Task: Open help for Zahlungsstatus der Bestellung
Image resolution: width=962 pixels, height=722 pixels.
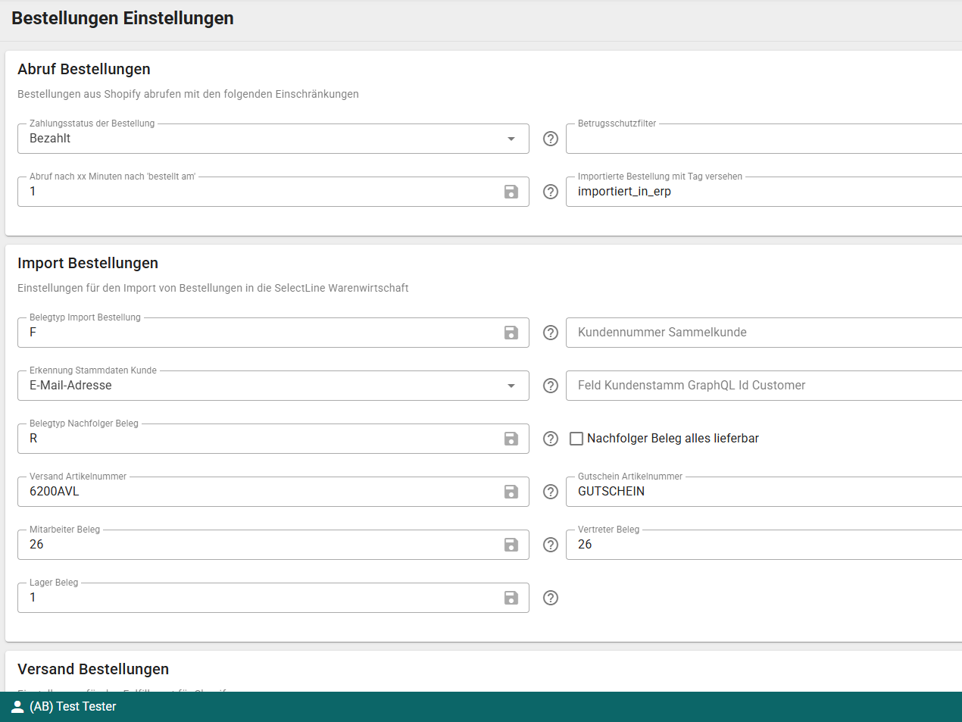Action: (x=551, y=139)
